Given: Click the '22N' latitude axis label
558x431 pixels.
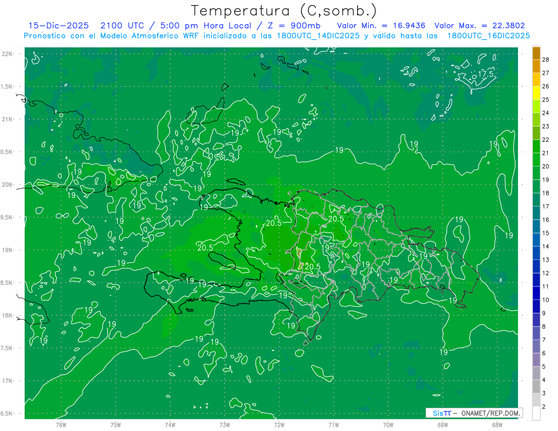Looking at the screenshot, I should coord(7,54).
